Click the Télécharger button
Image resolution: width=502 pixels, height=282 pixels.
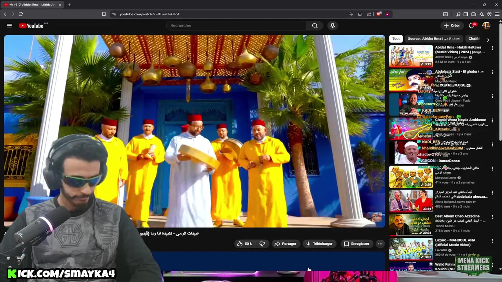(319, 244)
